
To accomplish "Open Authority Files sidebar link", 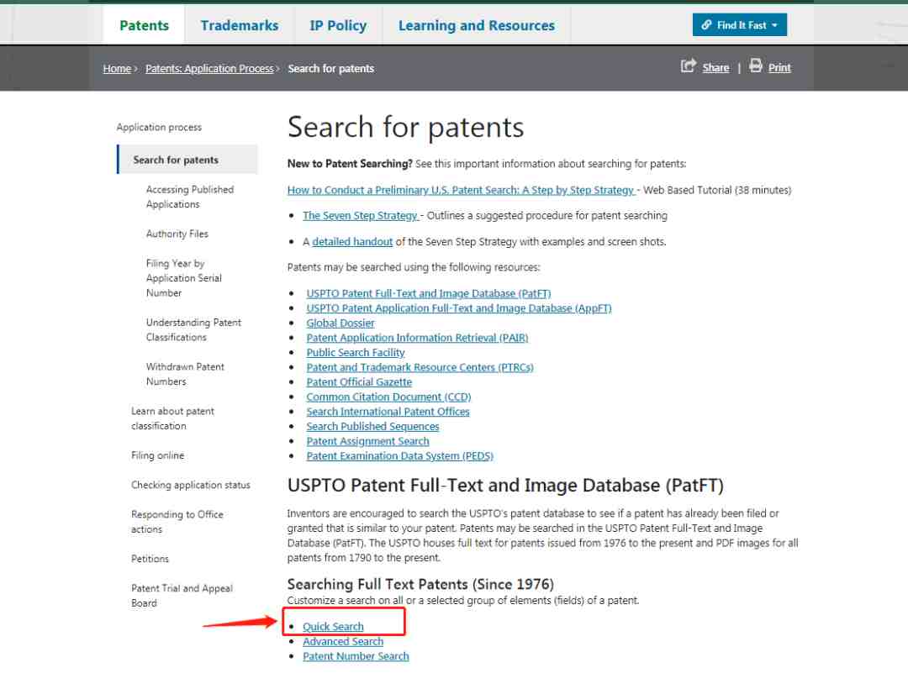I will [x=177, y=234].
